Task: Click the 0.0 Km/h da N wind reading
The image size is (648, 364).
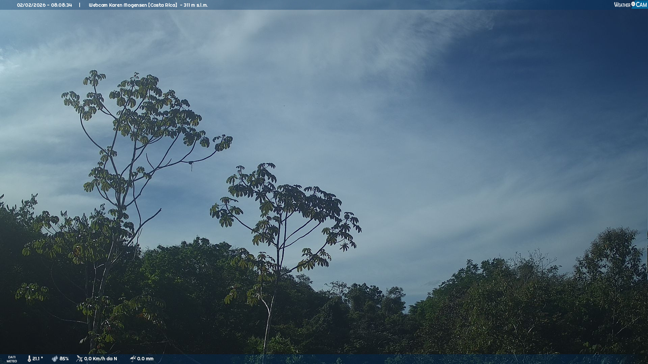Action: pyautogui.click(x=101, y=359)
